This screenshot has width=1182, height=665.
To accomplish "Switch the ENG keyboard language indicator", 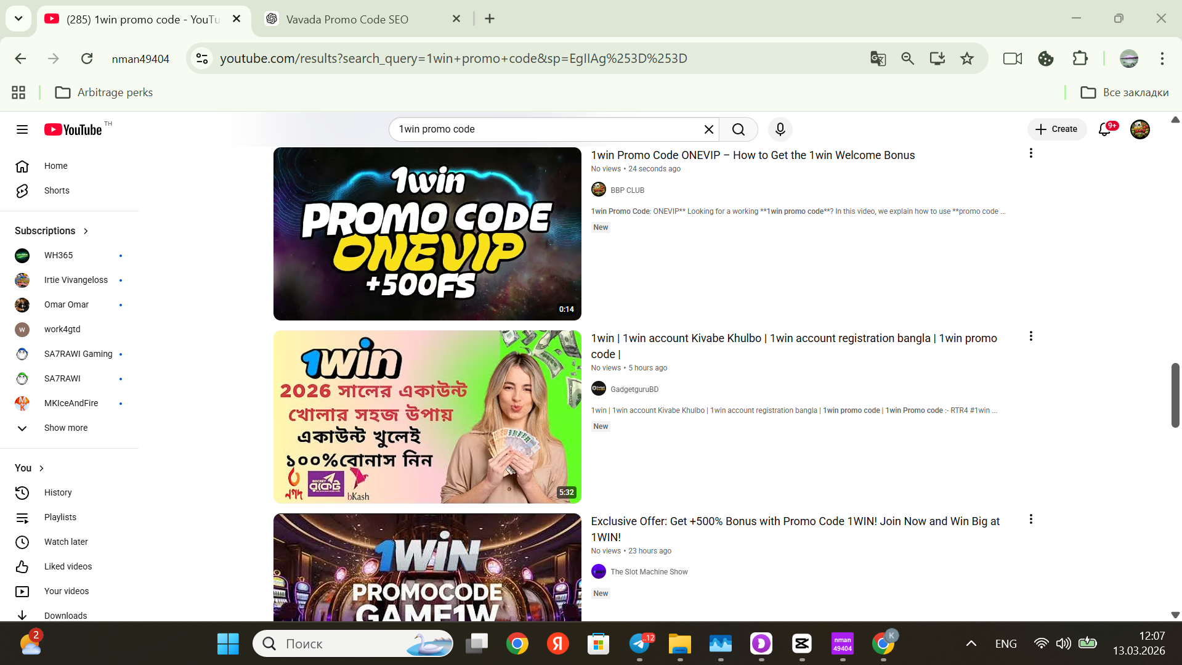I will pyautogui.click(x=1006, y=643).
